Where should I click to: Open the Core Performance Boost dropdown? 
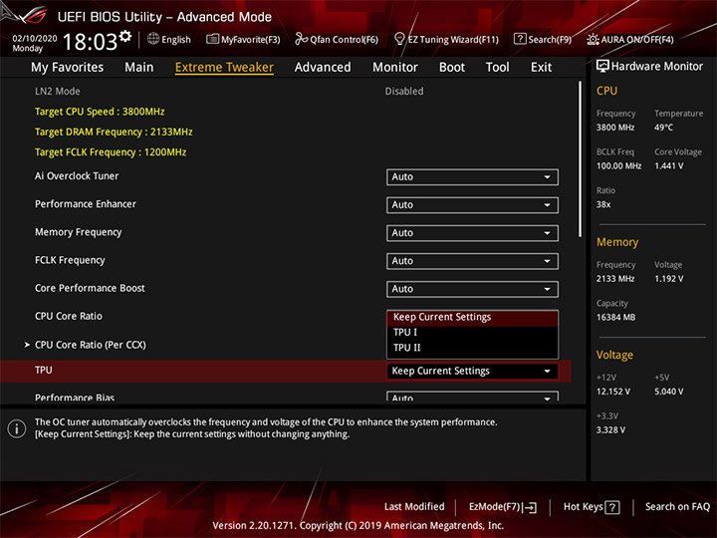tap(472, 289)
